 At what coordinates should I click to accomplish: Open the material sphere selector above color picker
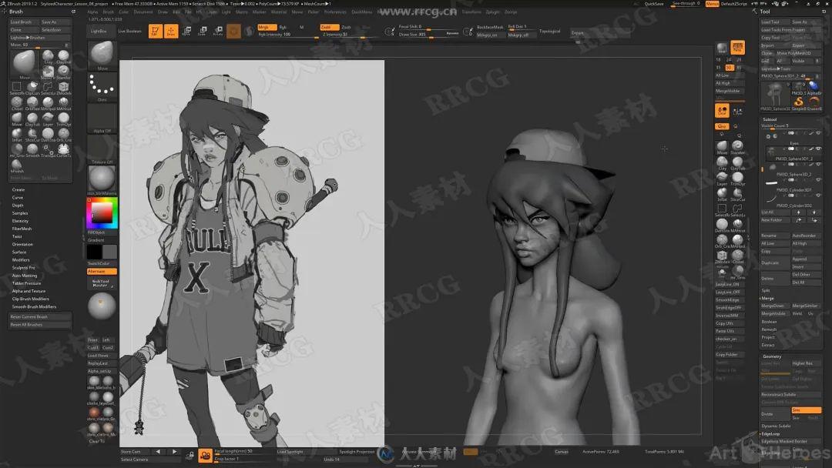(x=102, y=180)
